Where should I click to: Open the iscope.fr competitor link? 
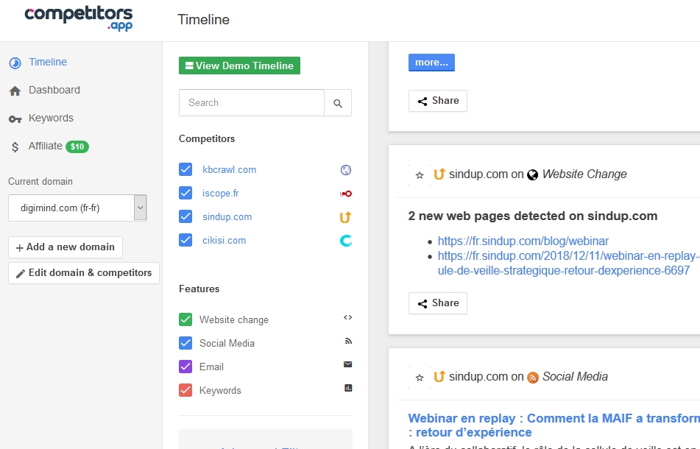coord(221,194)
